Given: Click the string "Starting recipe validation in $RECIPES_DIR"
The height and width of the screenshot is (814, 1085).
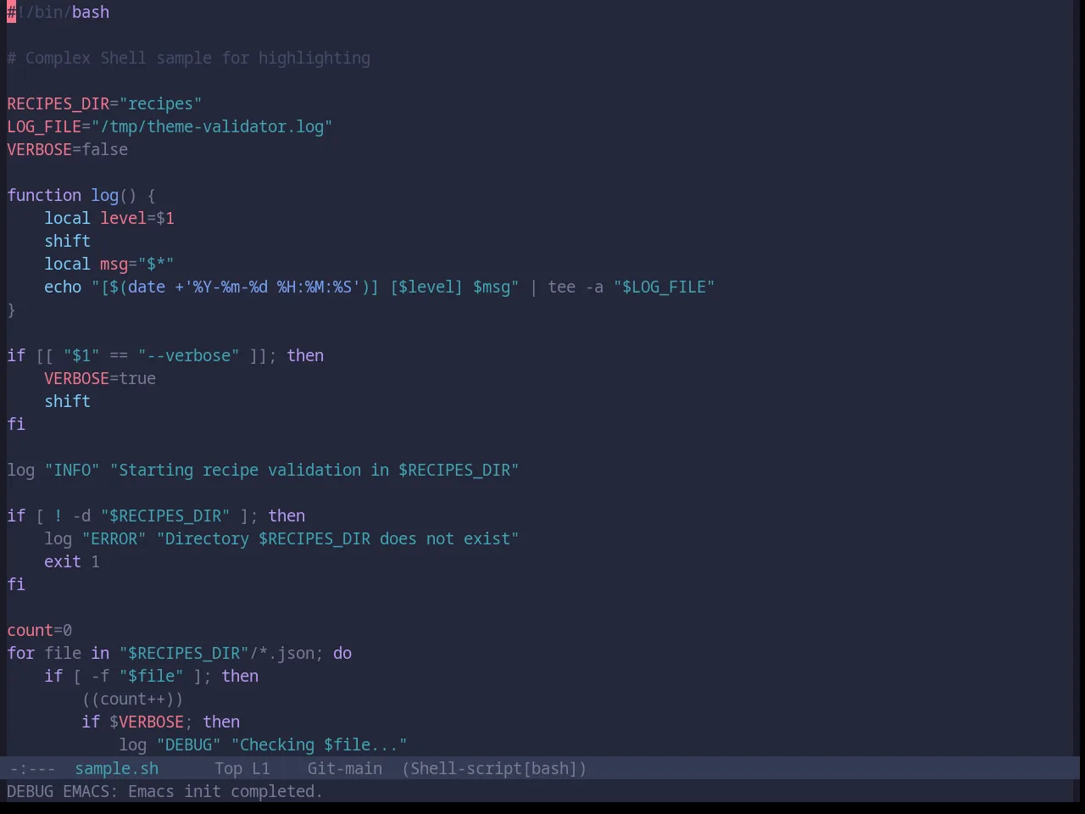Looking at the screenshot, I should (x=314, y=470).
